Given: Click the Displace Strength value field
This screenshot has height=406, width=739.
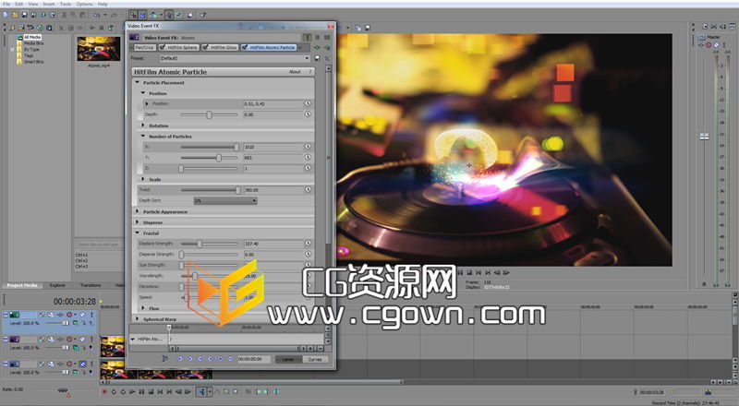Looking at the screenshot, I should (x=273, y=244).
